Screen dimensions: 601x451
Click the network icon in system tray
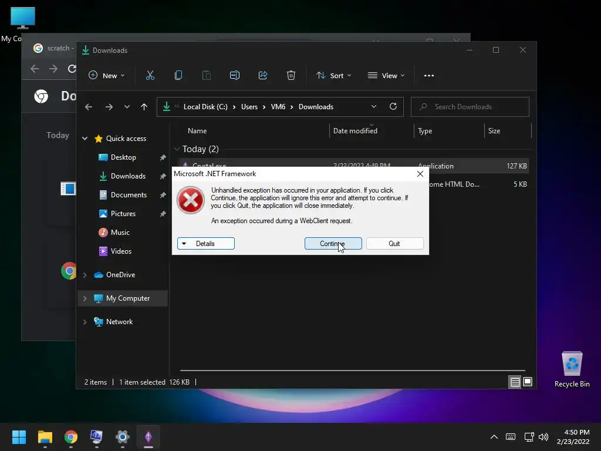tap(529, 437)
